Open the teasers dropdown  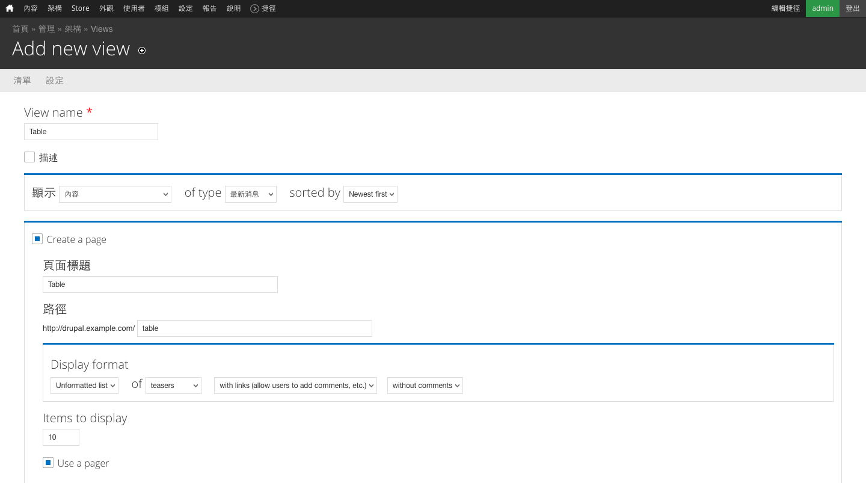point(173,386)
